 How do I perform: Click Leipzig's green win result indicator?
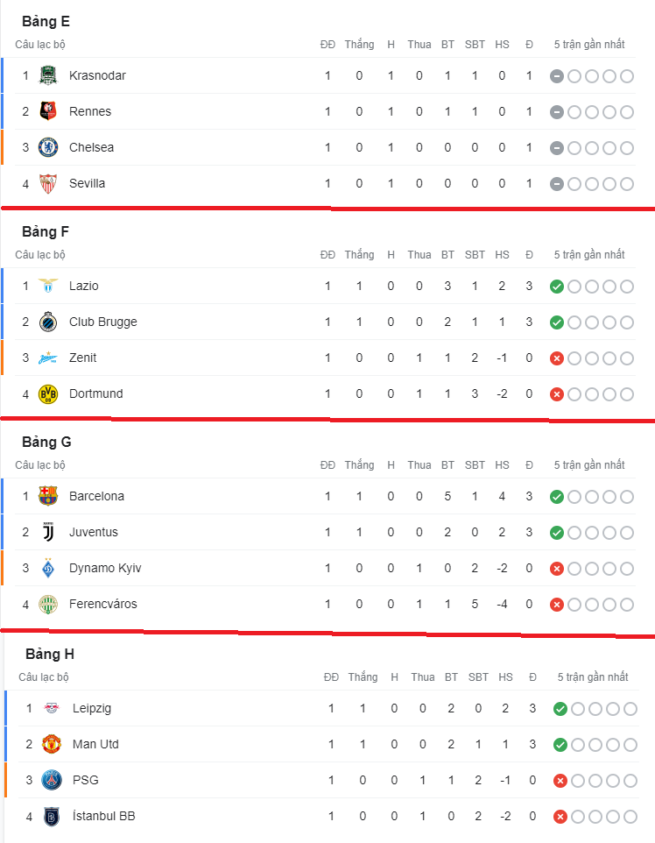click(560, 709)
